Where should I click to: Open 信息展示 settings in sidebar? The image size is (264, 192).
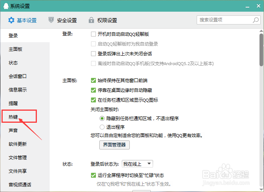coord(25,90)
